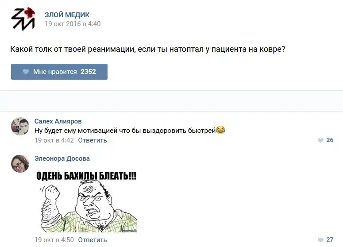Reply to Элеонора Досова's comment via Ответить

pos(92,240)
